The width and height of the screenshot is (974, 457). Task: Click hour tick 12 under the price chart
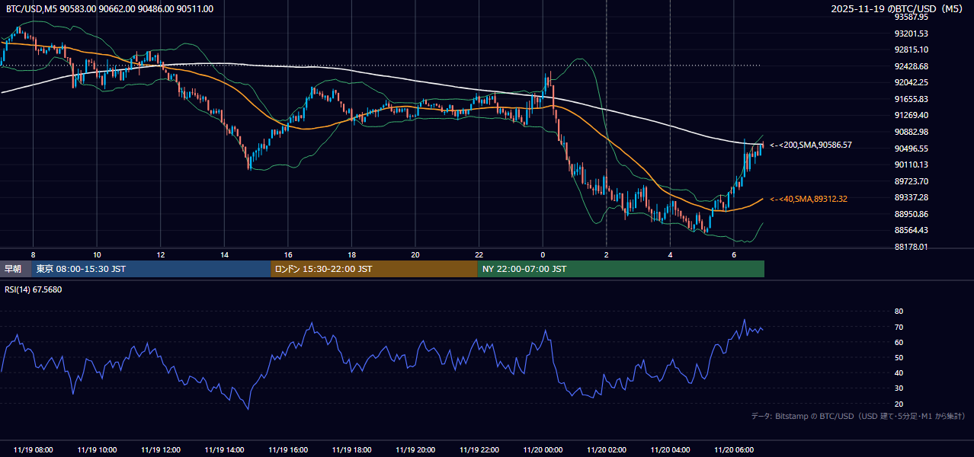[161, 254]
